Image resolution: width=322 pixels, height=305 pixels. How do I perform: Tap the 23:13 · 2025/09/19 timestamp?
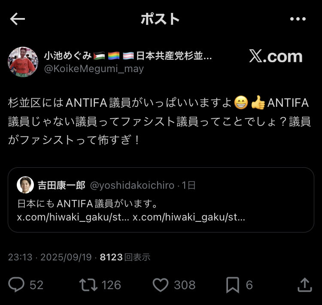(50, 257)
